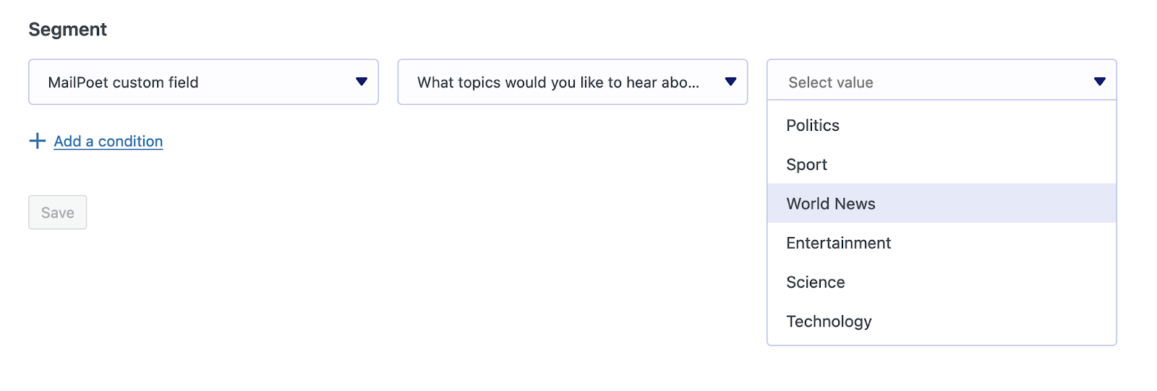1157x391 pixels.
Task: Select Technology from the list
Action: coord(829,322)
